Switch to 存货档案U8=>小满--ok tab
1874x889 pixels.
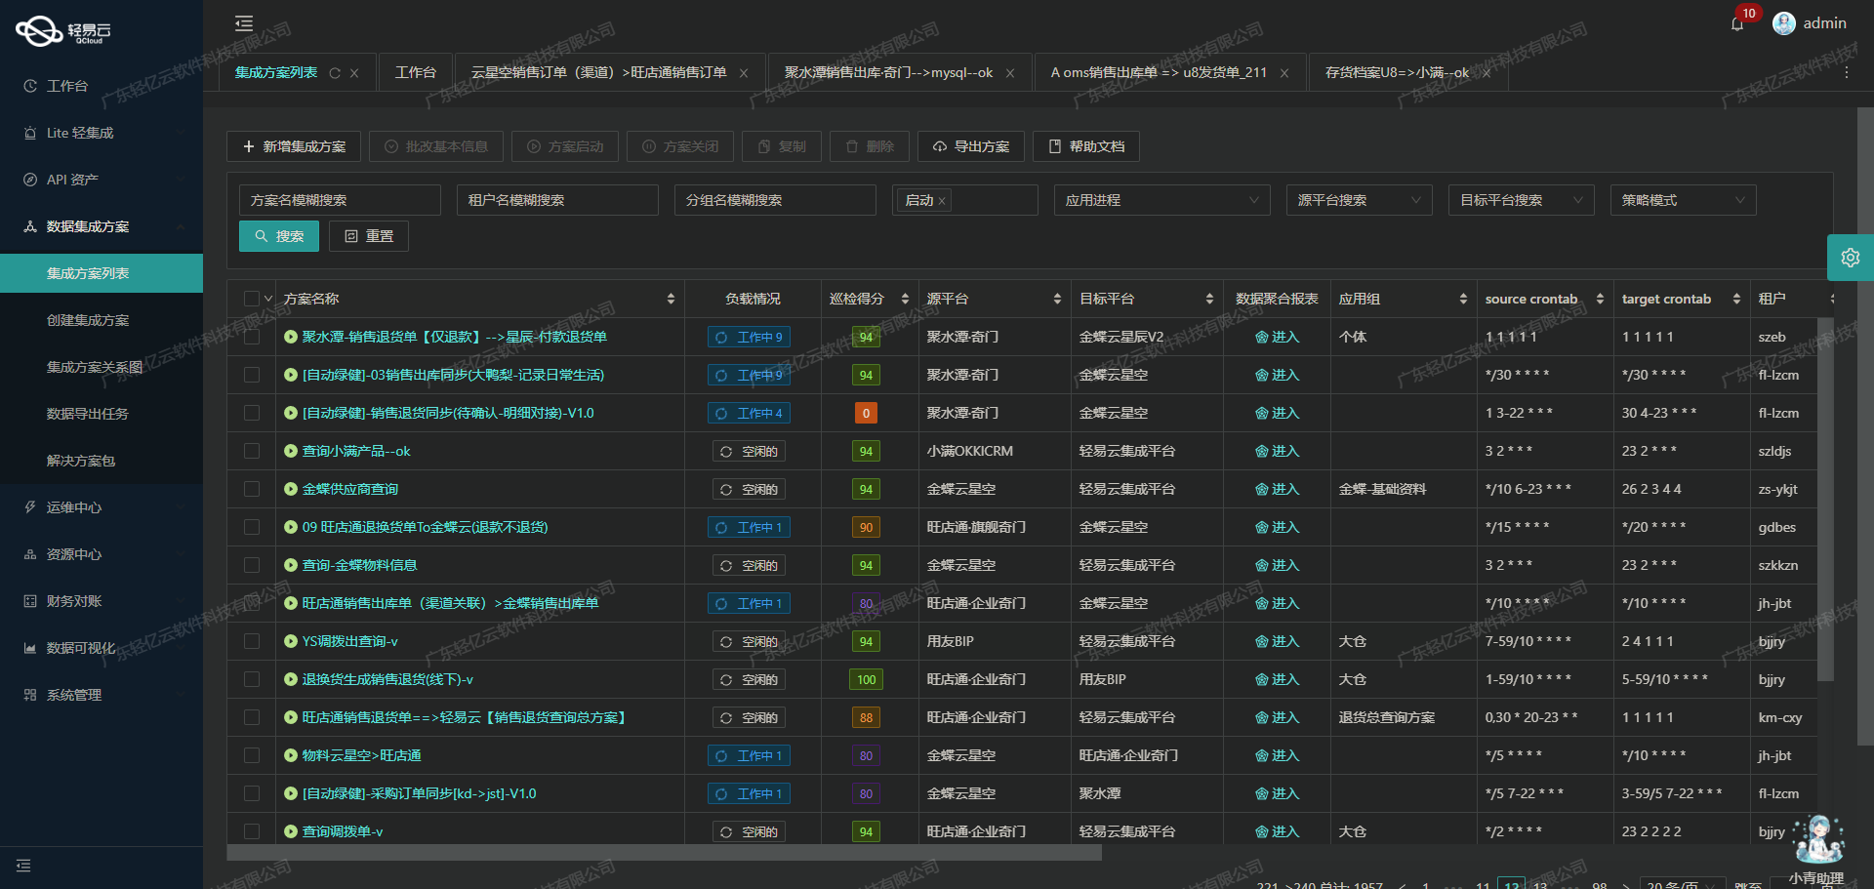[1397, 72]
